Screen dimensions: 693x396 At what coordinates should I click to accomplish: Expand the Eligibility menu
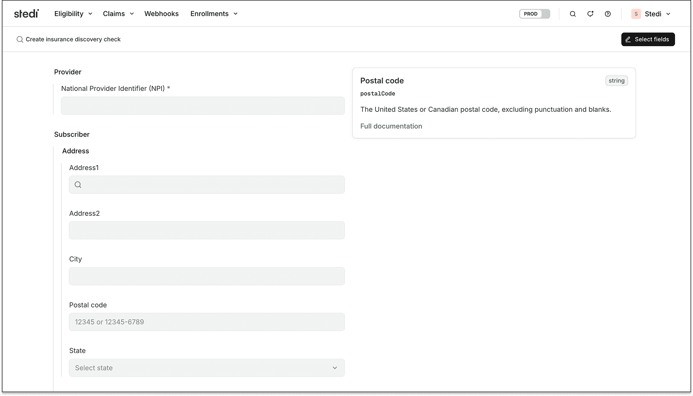tap(73, 14)
